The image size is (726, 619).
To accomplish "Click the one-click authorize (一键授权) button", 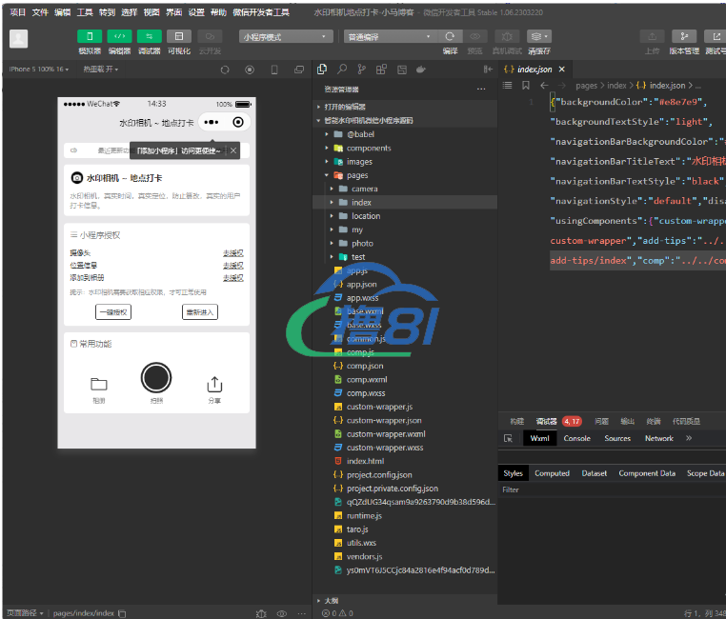I will [113, 312].
